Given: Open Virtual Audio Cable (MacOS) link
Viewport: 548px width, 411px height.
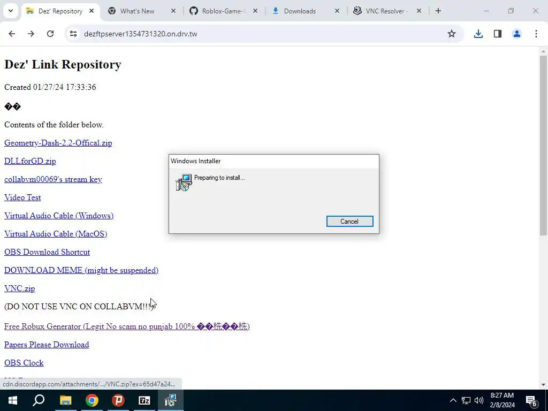Looking at the screenshot, I should [56, 234].
